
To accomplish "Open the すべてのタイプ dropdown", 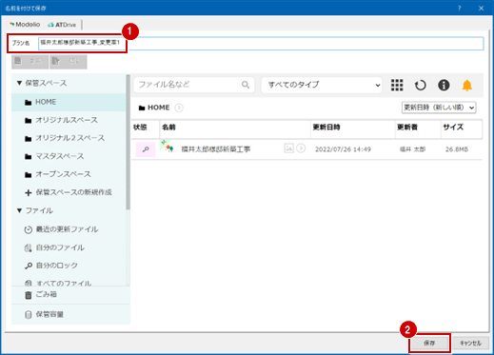I will (x=322, y=85).
